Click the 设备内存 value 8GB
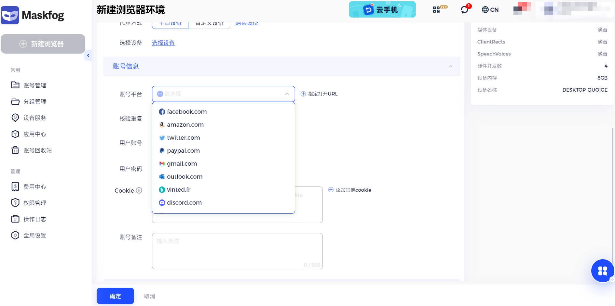615x306 pixels. point(602,78)
